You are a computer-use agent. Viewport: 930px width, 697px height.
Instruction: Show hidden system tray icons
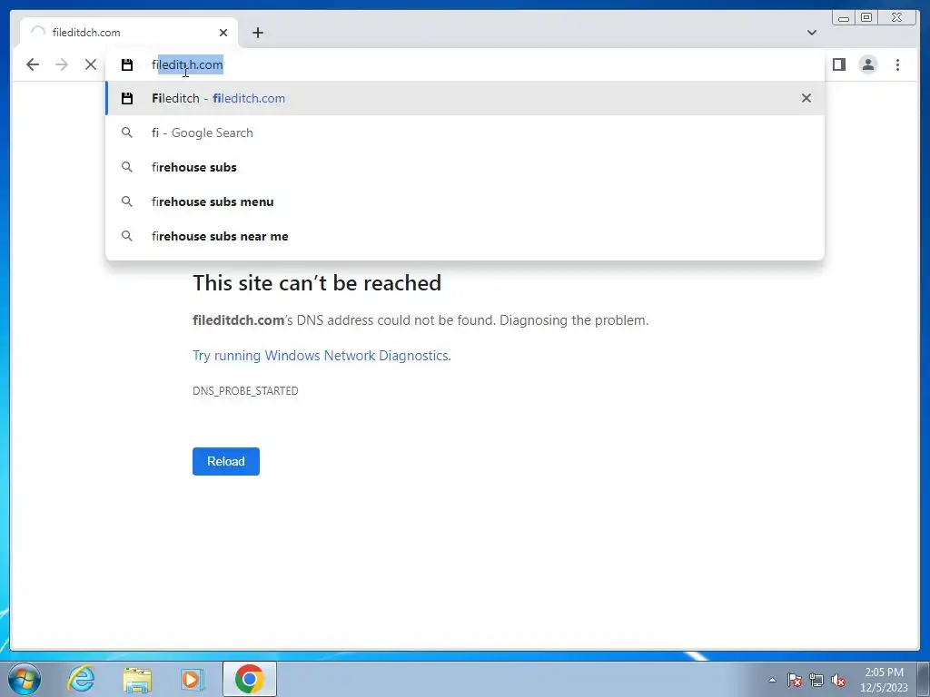pyautogui.click(x=772, y=680)
